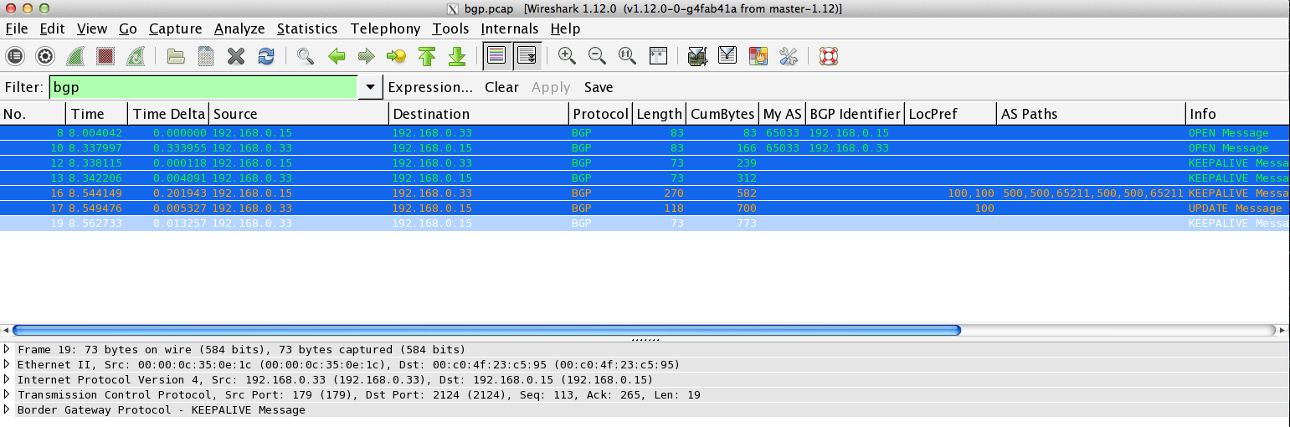Select packet 8 OPEN Message row
This screenshot has height=427, width=1290.
point(645,132)
